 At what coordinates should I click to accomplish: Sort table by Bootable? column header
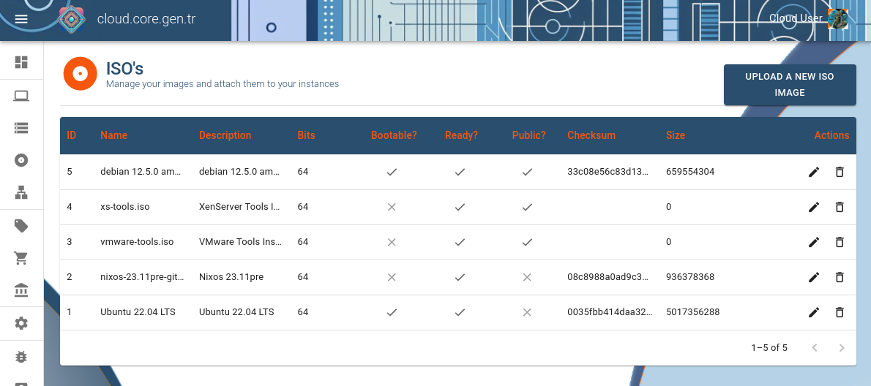coord(394,135)
